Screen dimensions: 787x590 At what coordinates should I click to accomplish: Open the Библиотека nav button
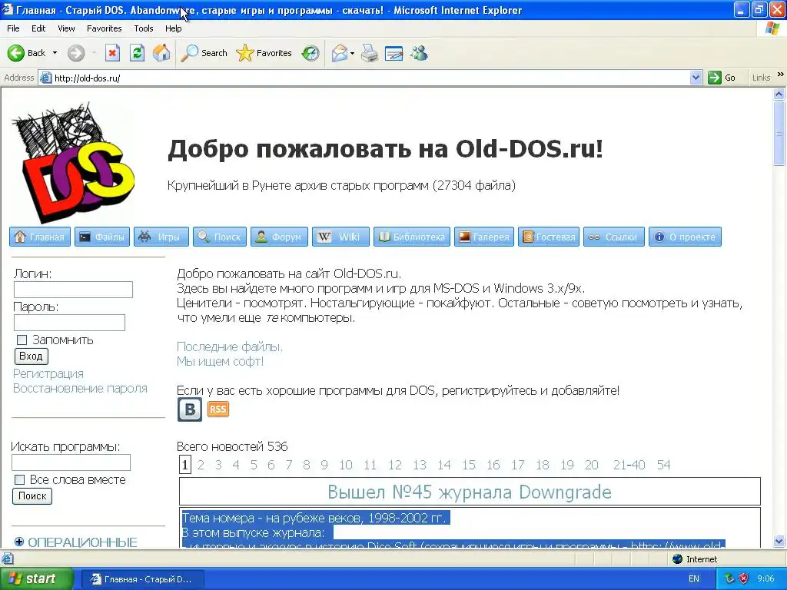[x=412, y=237]
